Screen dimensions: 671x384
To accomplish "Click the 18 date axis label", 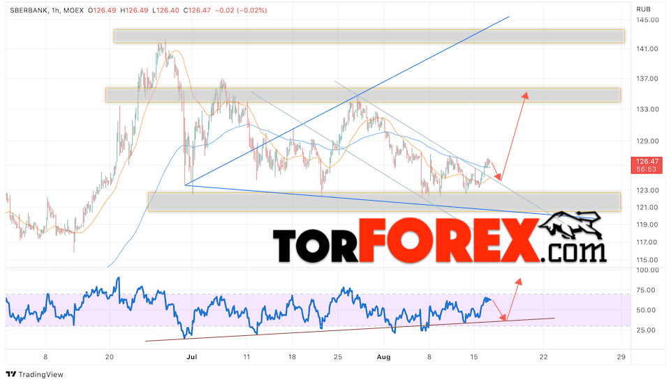I will tap(292, 357).
